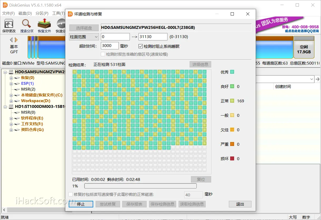Click the go arrow beside the path box
The width and height of the screenshot is (321, 220).
pos(318,79)
